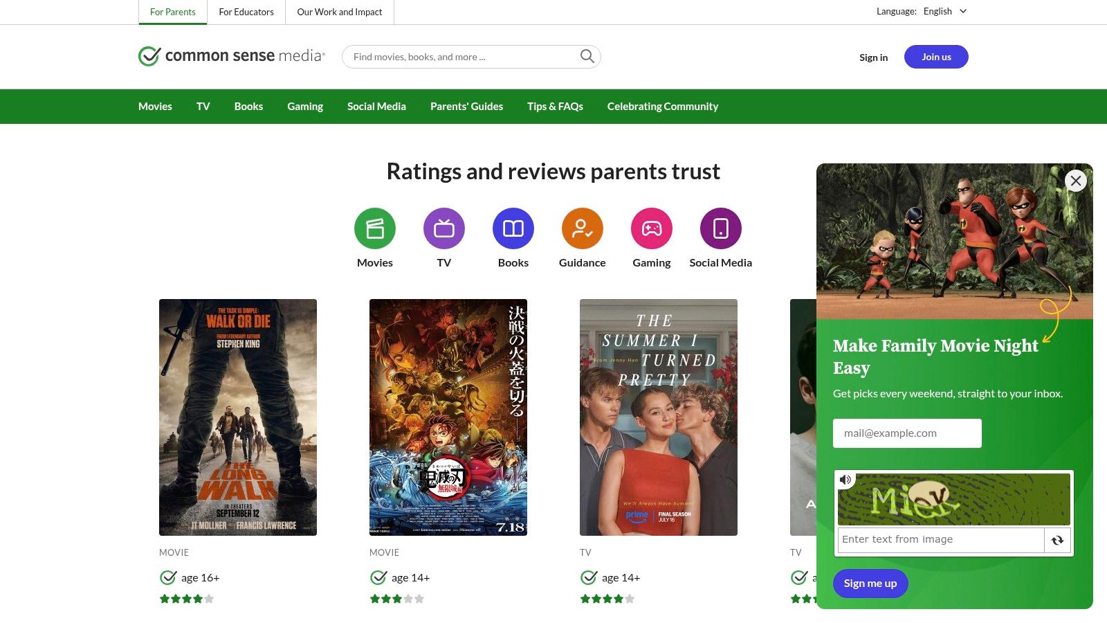1107x623 pixels.
Task: Click the search magnifier icon
Action: [x=587, y=56]
